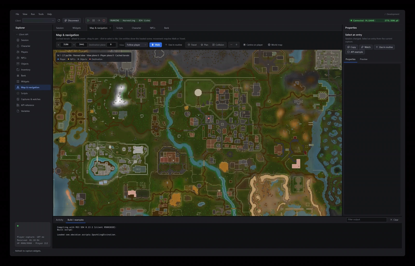Click the X coordinate input field
Viewport: 415px width, 266px height.
pos(66,45)
